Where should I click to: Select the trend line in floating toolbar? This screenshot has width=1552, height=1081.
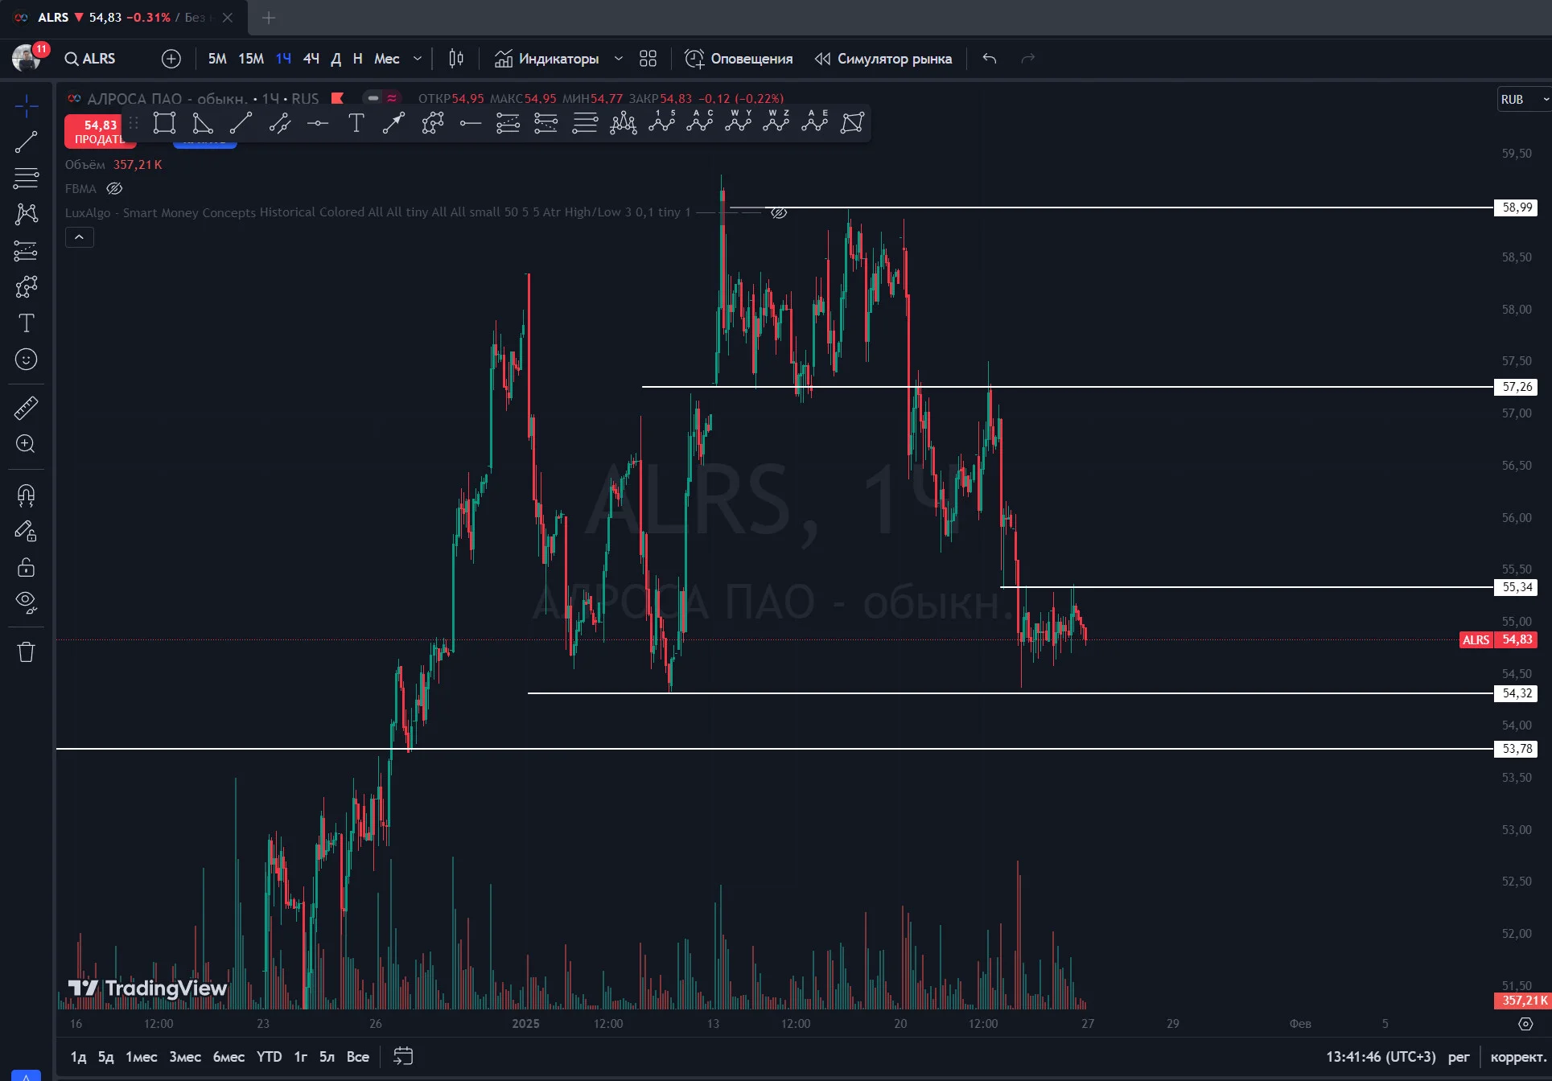[x=241, y=123]
